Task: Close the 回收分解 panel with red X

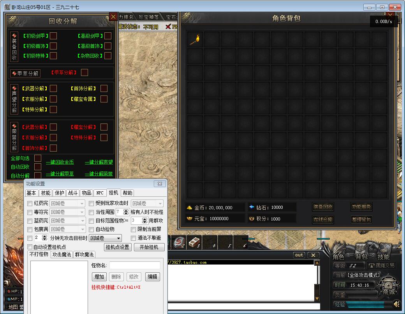Action: [113, 17]
